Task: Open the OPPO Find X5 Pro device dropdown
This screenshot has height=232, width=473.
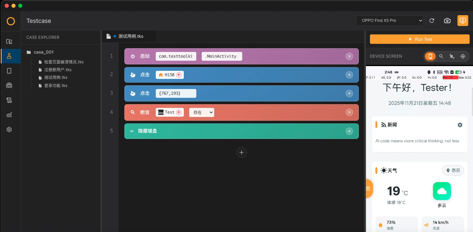Action: coord(390,21)
